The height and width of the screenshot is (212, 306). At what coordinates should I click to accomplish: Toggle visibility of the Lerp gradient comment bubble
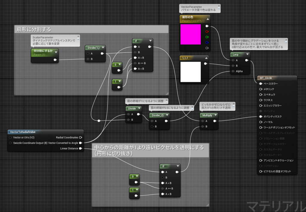coord(286,42)
